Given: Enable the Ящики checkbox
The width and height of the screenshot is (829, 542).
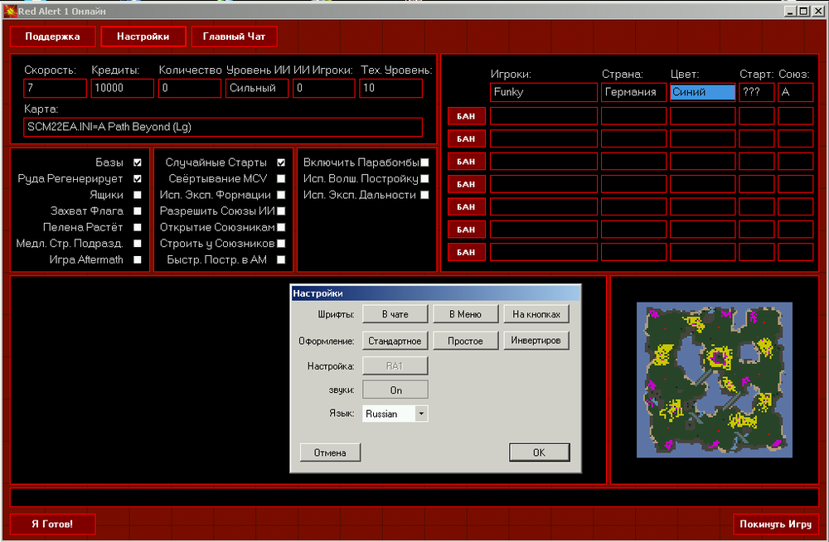Looking at the screenshot, I should coord(138,195).
